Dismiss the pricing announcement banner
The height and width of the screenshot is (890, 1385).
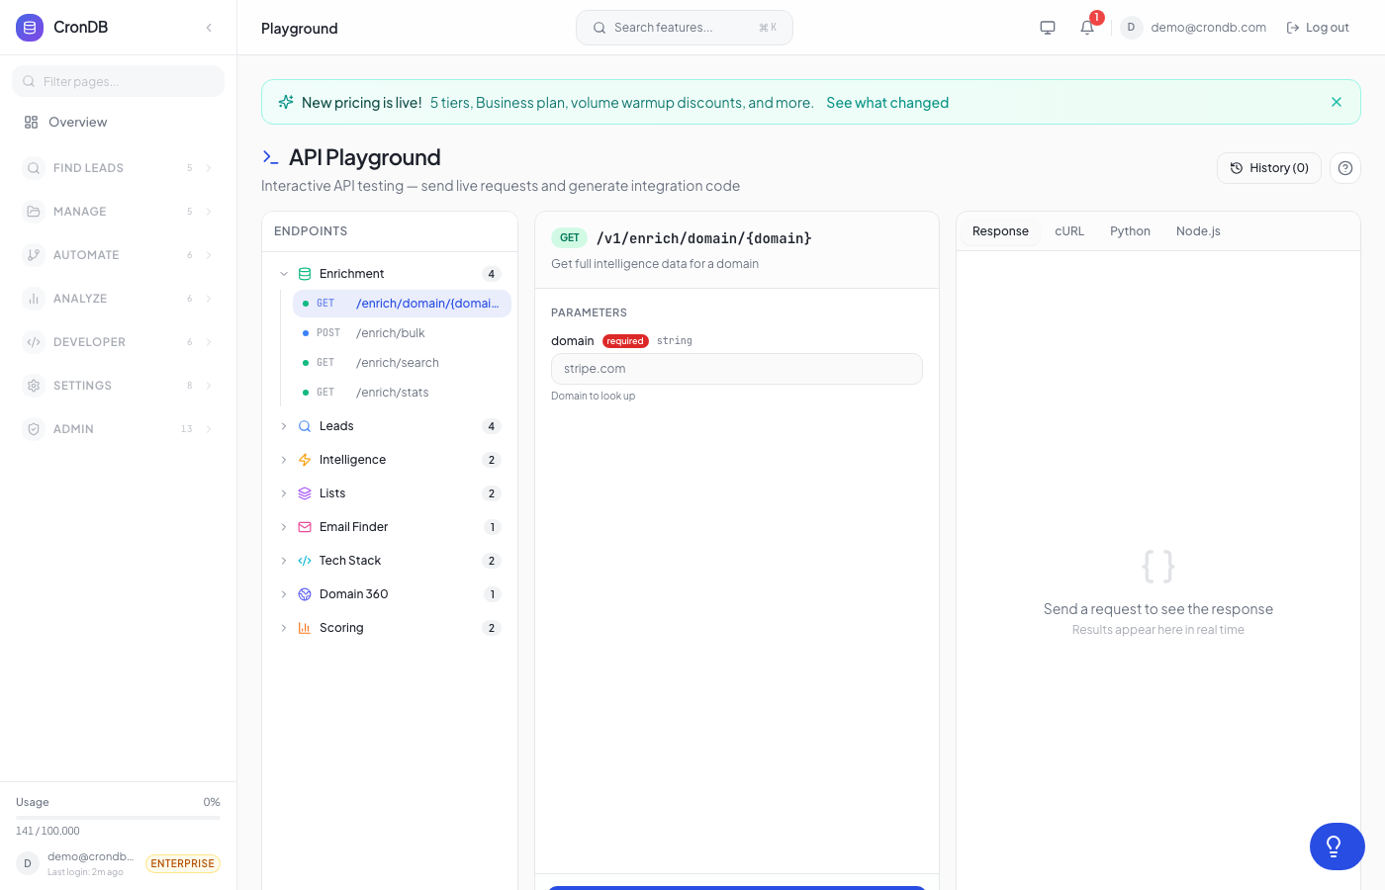pos(1337,102)
